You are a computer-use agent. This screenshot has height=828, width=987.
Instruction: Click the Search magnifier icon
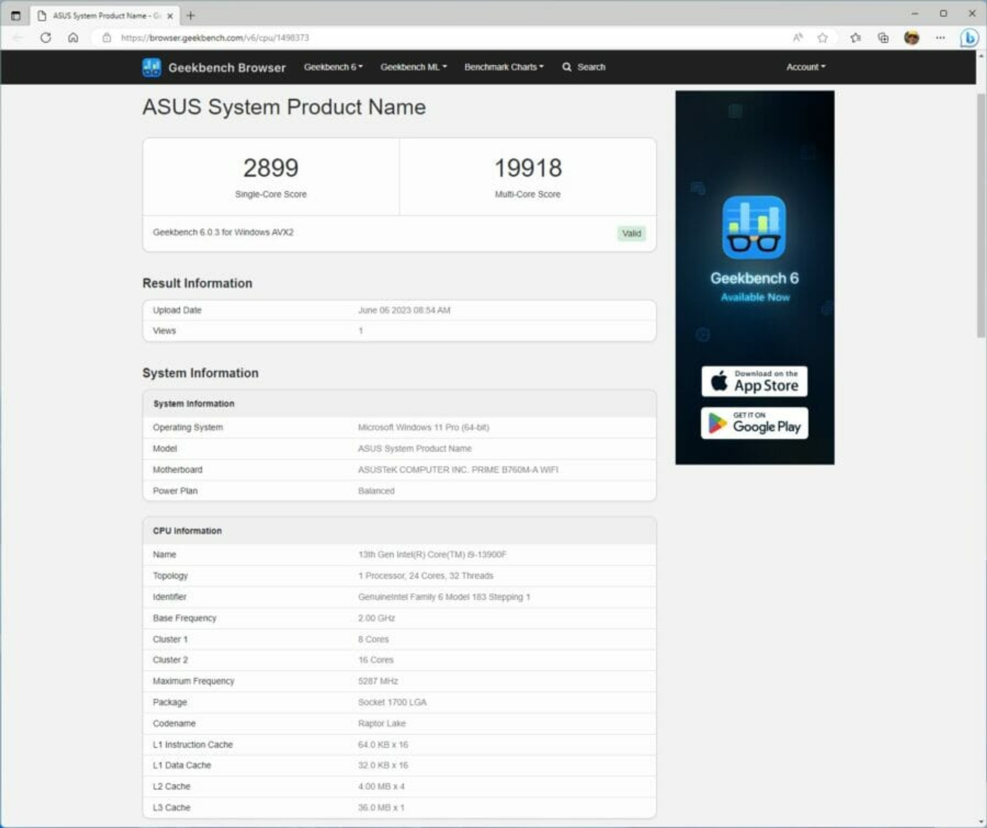pyautogui.click(x=566, y=67)
